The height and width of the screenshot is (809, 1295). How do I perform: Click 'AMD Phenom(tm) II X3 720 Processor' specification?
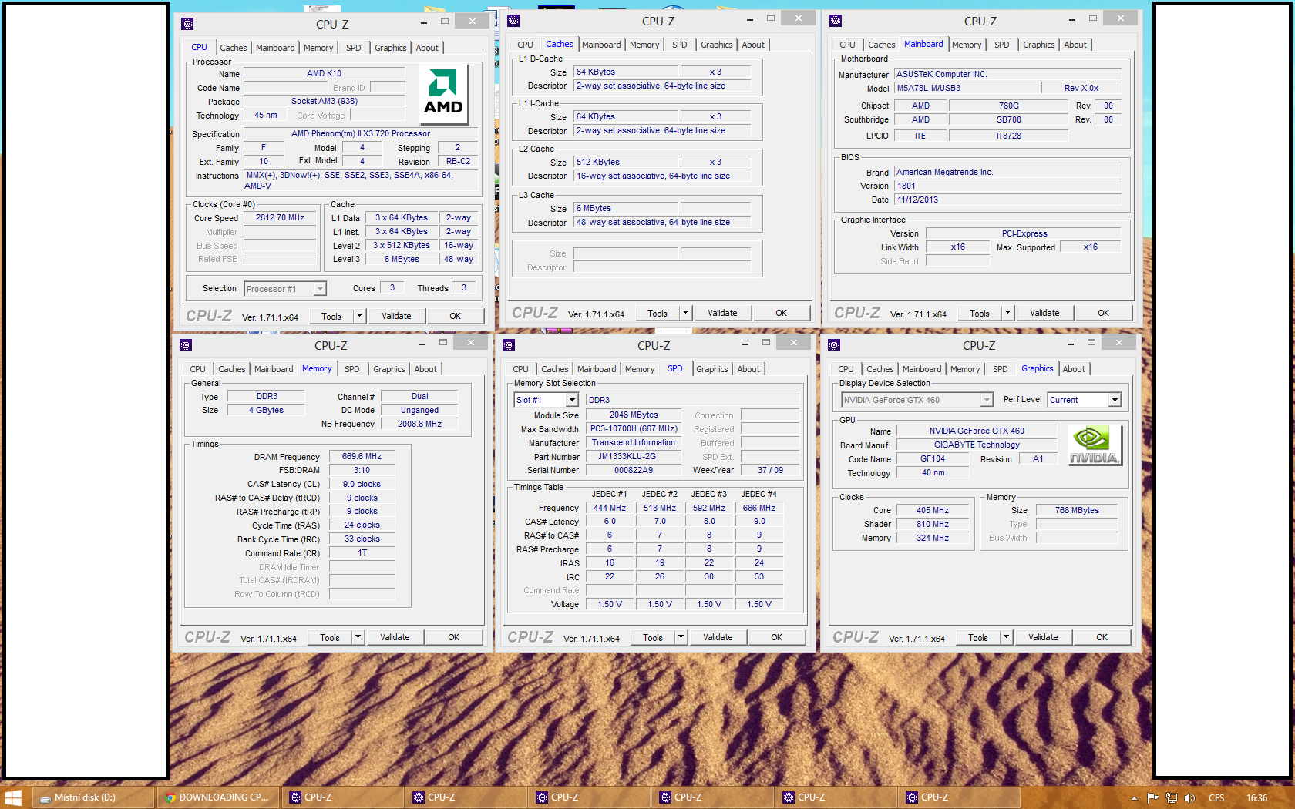click(361, 133)
